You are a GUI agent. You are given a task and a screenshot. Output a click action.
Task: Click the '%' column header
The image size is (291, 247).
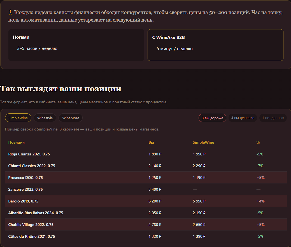[258, 142]
